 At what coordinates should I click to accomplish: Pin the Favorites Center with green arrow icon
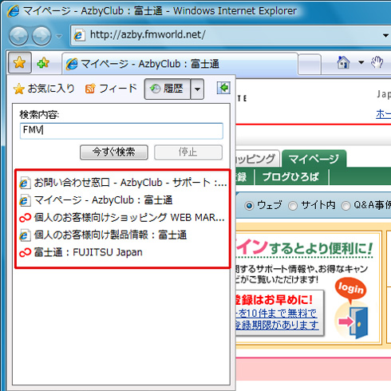click(223, 88)
